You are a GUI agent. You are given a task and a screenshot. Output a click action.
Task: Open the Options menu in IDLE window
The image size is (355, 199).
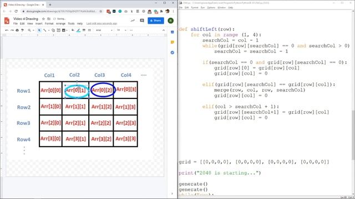(211, 7)
